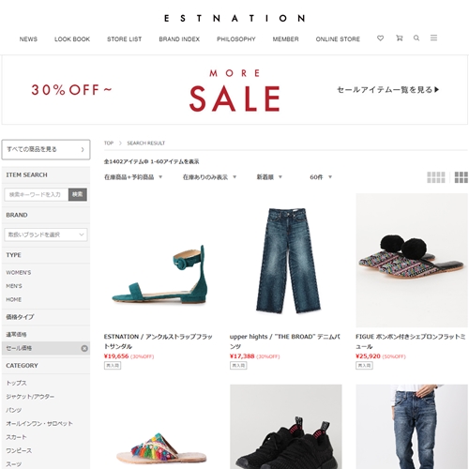
Task: Open the 新着順 sort dropdown
Action: [269, 177]
